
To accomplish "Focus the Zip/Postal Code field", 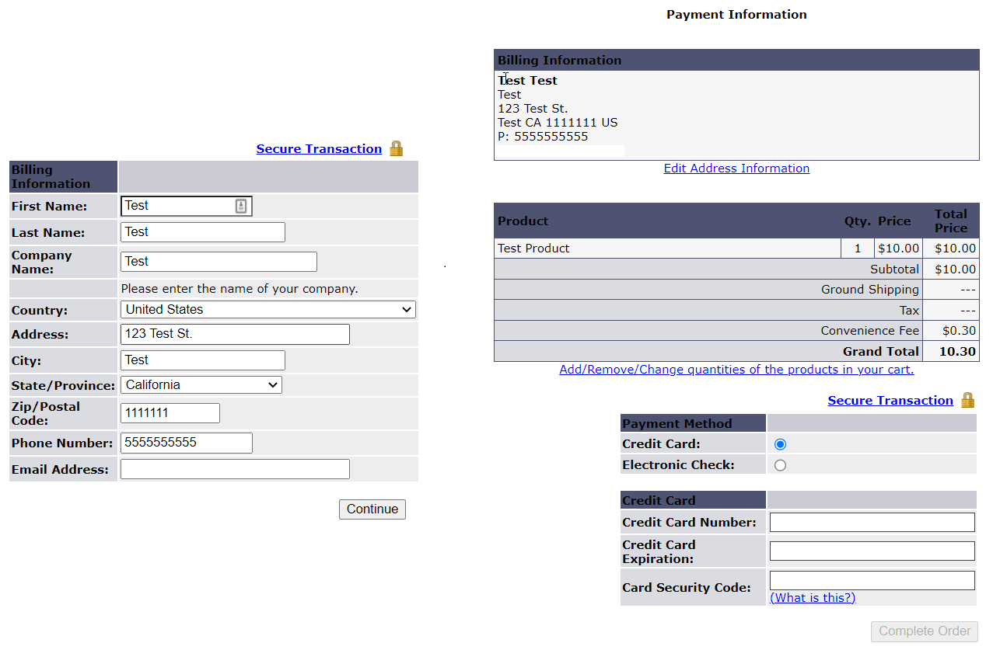I will pyautogui.click(x=170, y=413).
